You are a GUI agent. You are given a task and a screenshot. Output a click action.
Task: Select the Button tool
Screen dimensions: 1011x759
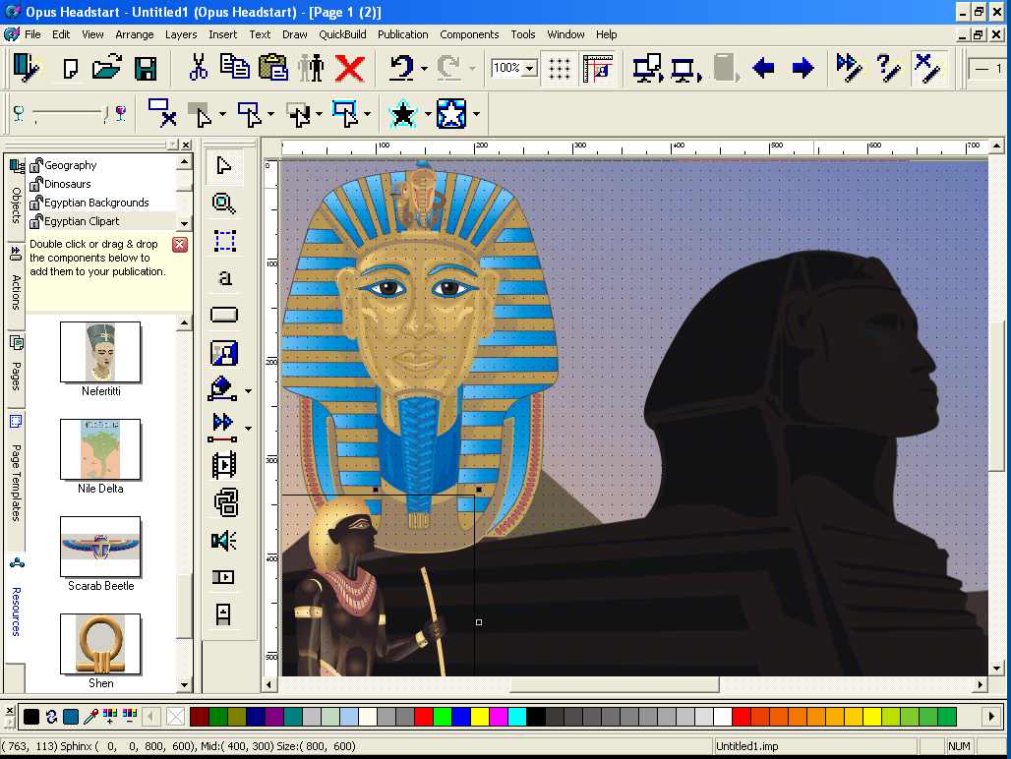[224, 315]
